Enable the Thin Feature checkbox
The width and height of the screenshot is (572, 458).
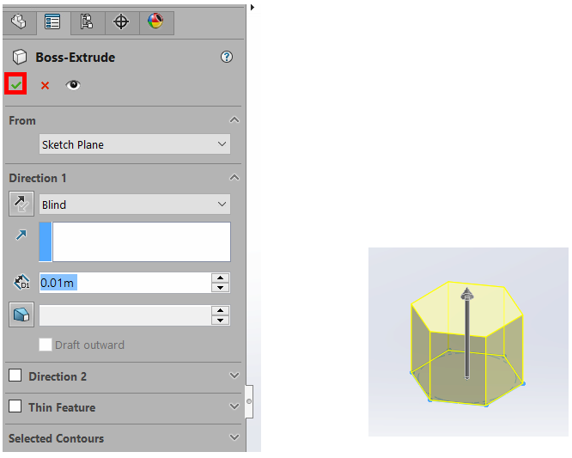[x=15, y=406]
